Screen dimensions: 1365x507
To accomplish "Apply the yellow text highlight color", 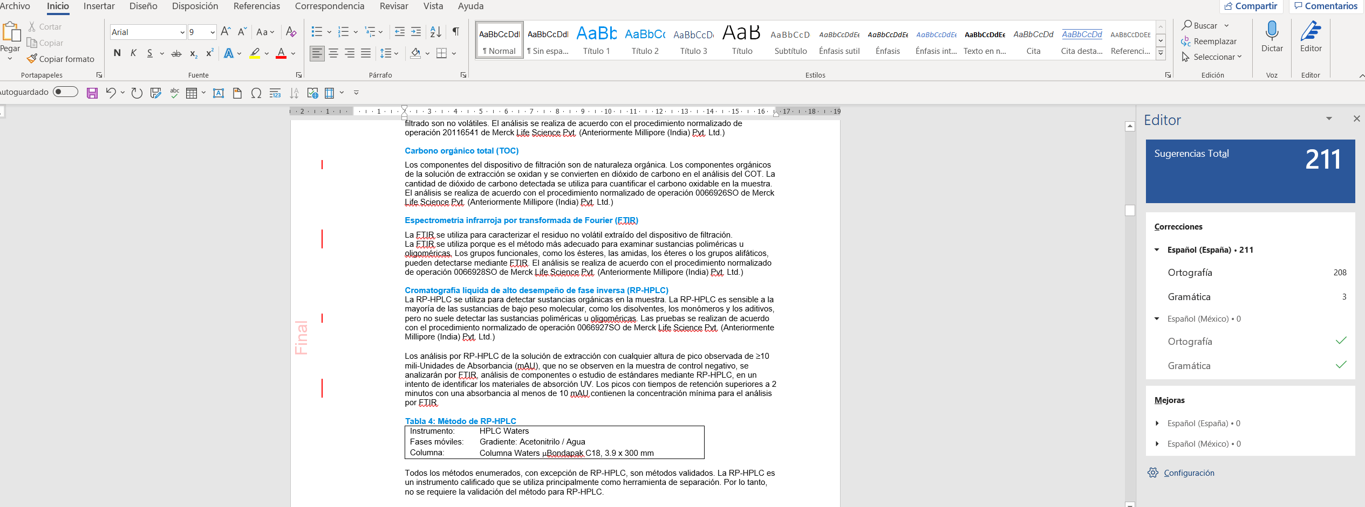I will pyautogui.click(x=255, y=53).
